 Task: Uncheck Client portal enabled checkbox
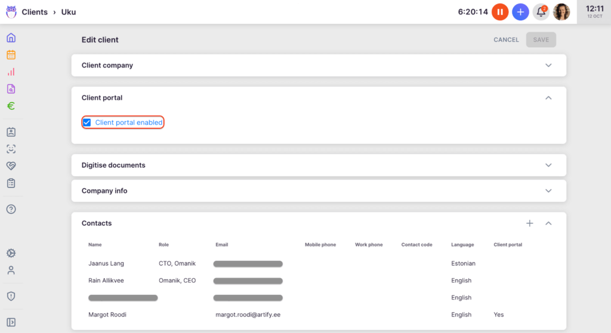[x=87, y=122]
